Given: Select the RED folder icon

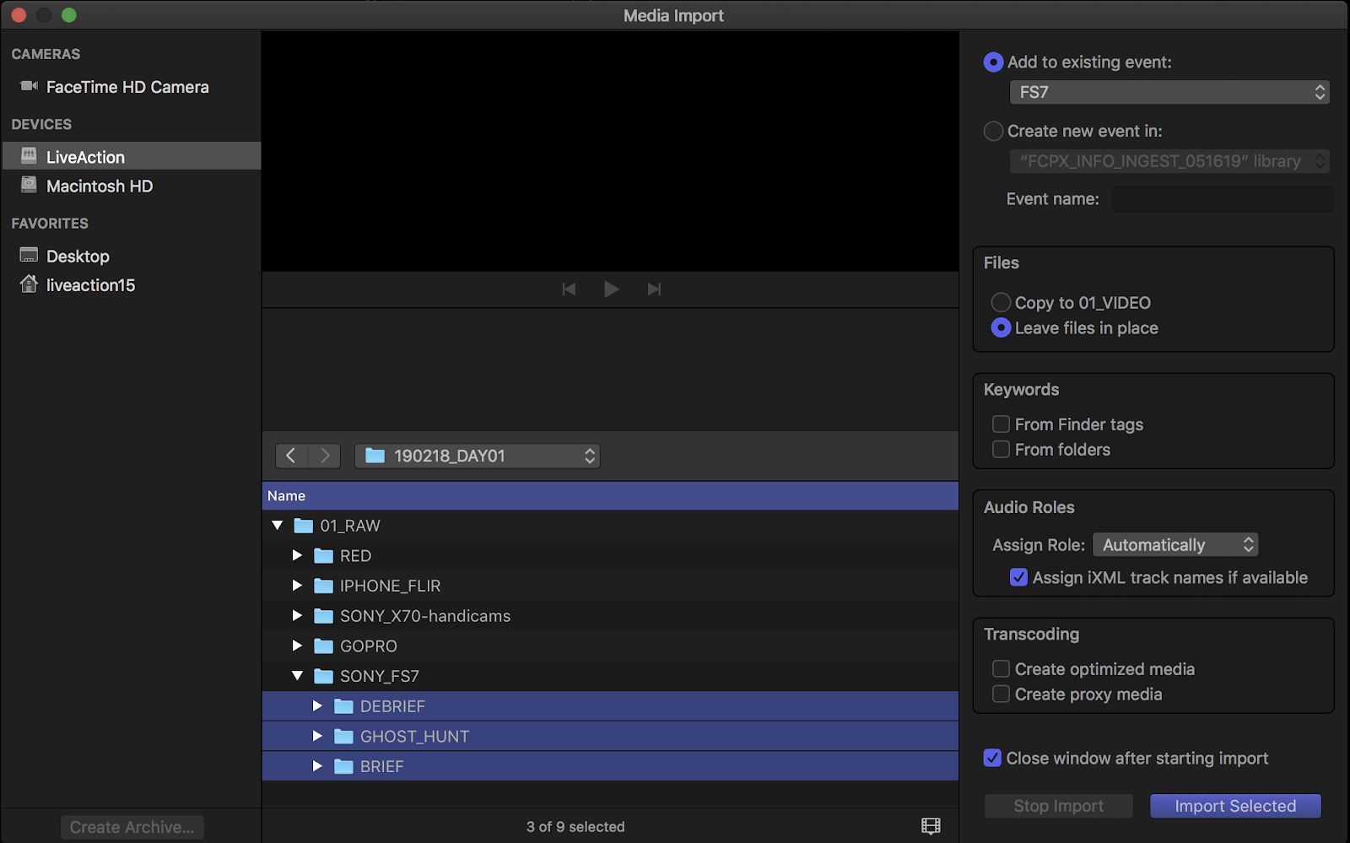Looking at the screenshot, I should pyautogui.click(x=323, y=556).
